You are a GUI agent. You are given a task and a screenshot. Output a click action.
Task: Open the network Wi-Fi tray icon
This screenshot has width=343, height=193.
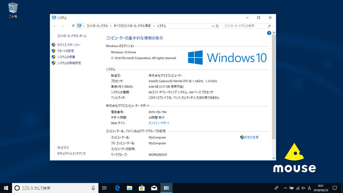298,188
